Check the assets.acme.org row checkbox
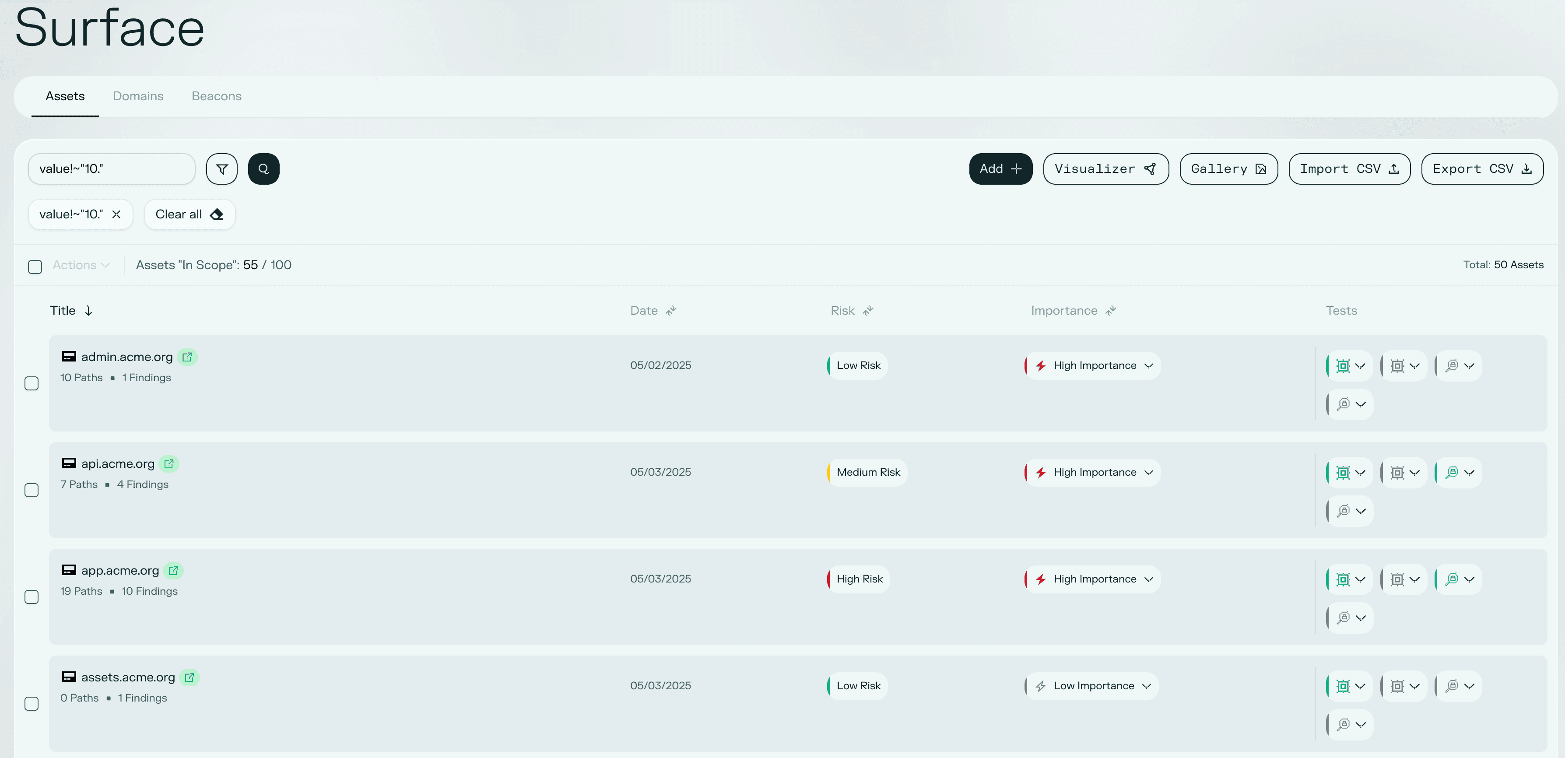The width and height of the screenshot is (1565, 758). (32, 704)
